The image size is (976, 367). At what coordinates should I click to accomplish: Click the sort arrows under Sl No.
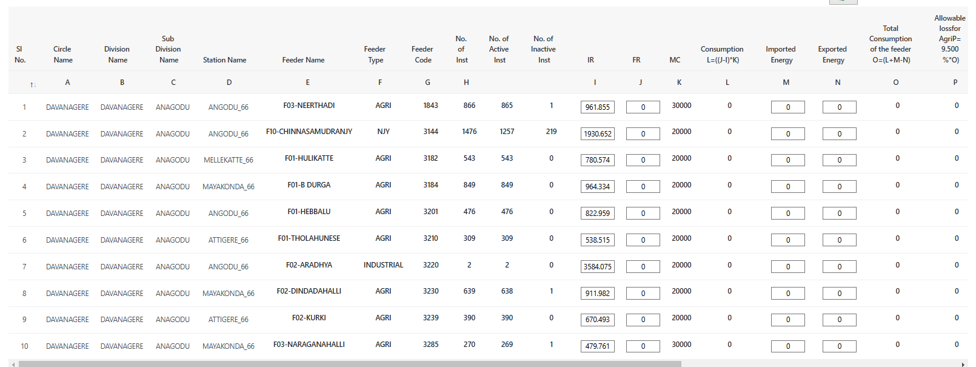coord(33,84)
